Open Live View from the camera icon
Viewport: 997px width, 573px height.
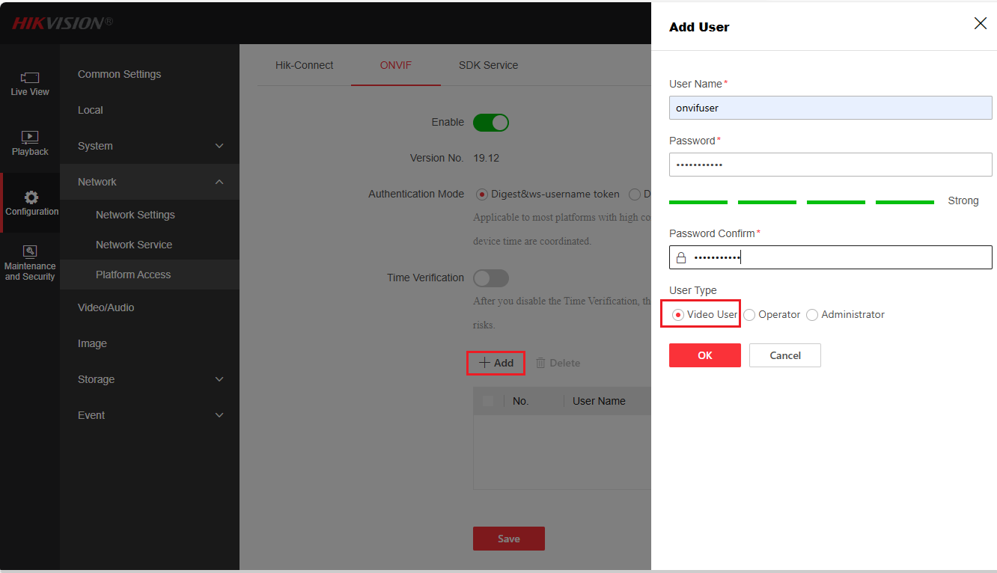30,78
